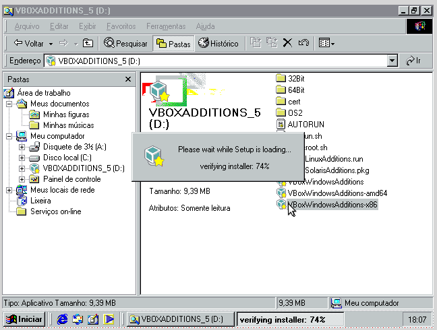437x330 pixels.
Task: Select Meu computador in the tree
Action: [57, 136]
